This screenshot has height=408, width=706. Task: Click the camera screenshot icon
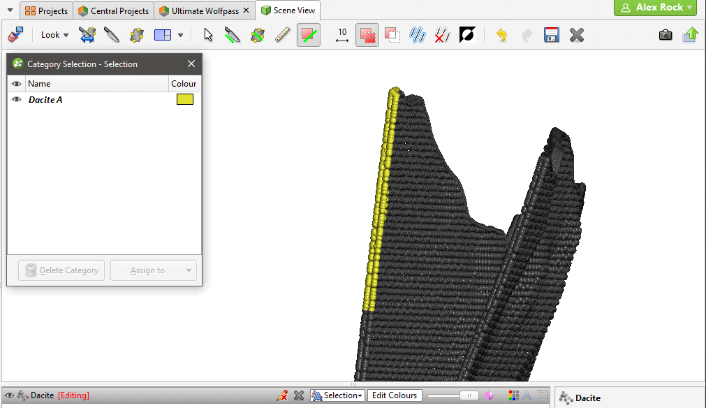pos(665,35)
